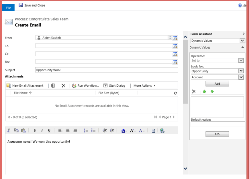Refresh the attachments grid
This screenshot has height=179, width=249.
(175, 93)
